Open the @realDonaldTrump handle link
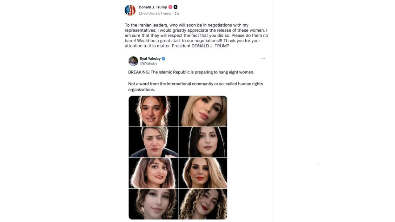The width and height of the screenshot is (395, 222). pos(155,14)
